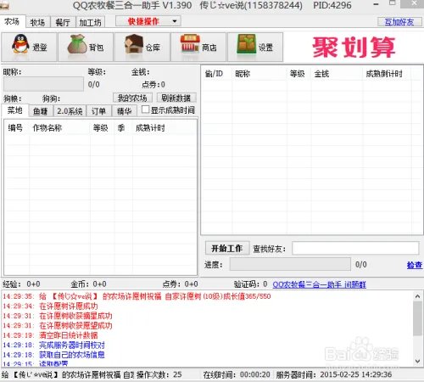Click the 我的农场 my farm button
Image resolution: width=424 pixels, height=382 pixels.
click(x=132, y=98)
